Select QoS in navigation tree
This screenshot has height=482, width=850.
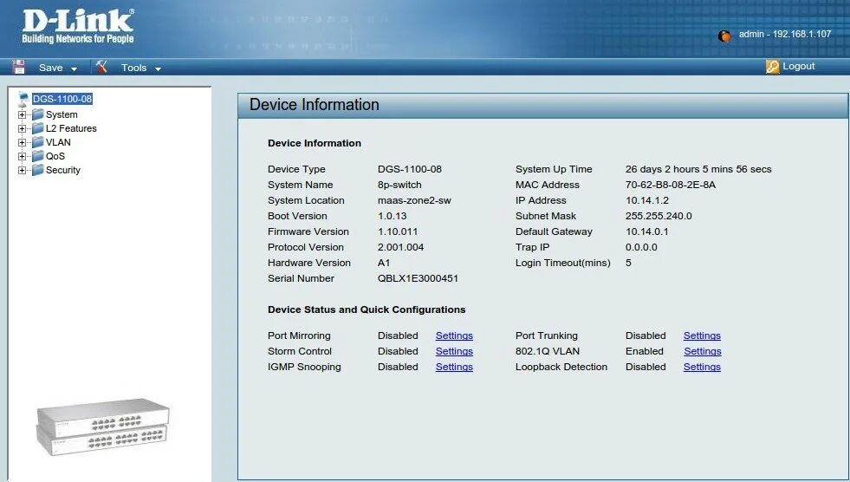(x=55, y=156)
